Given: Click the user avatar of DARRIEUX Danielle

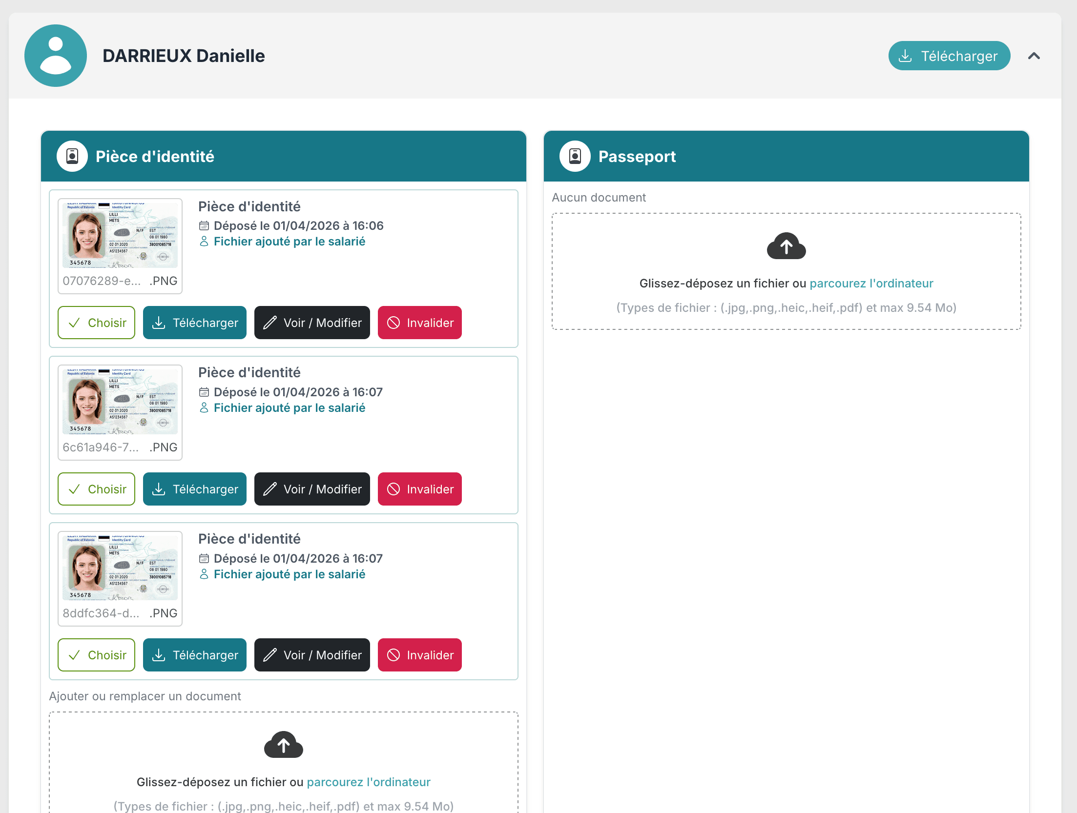Looking at the screenshot, I should pos(56,56).
